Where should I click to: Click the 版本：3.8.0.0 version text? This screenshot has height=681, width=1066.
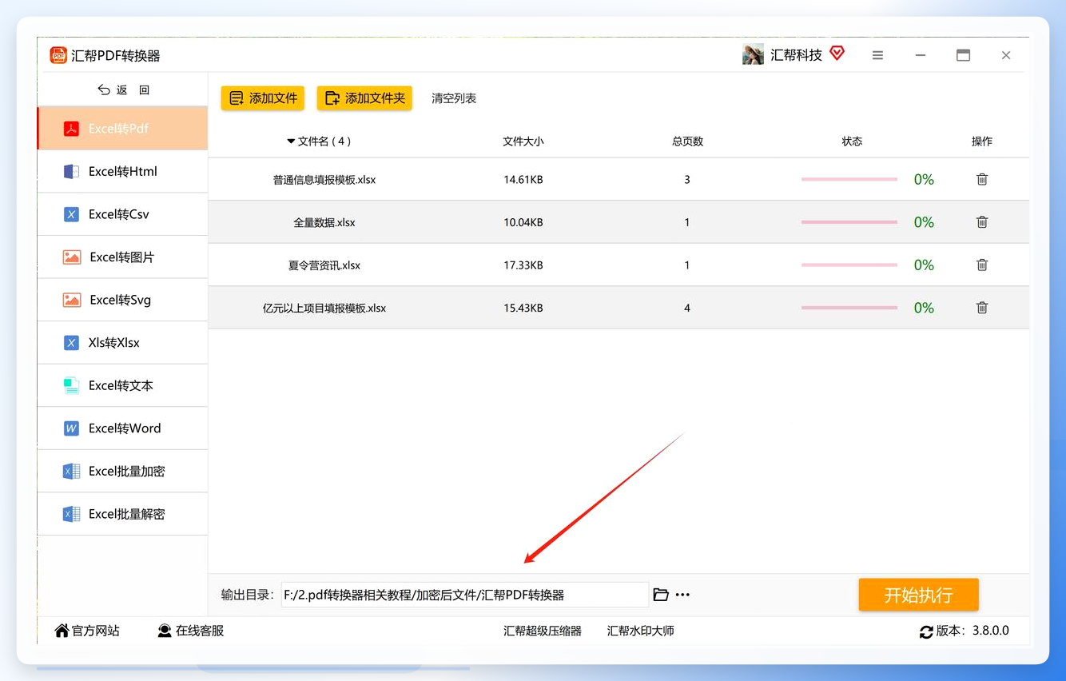(x=973, y=631)
